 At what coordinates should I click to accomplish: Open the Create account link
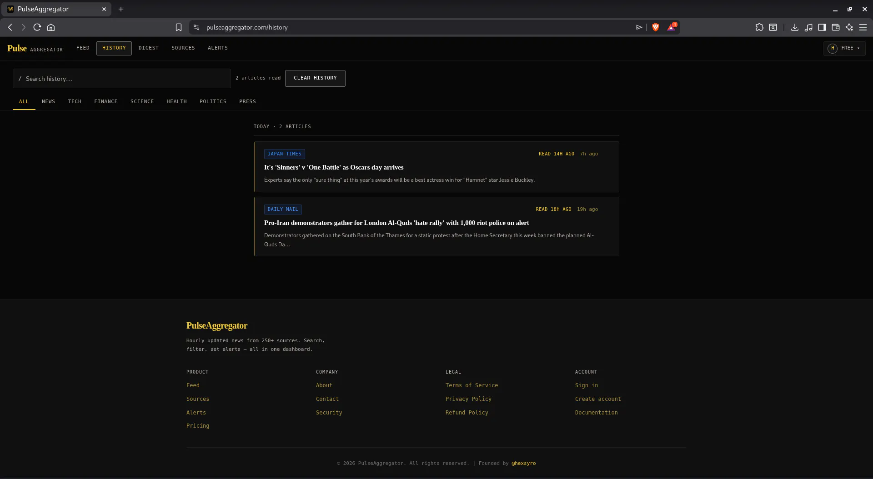click(x=598, y=399)
